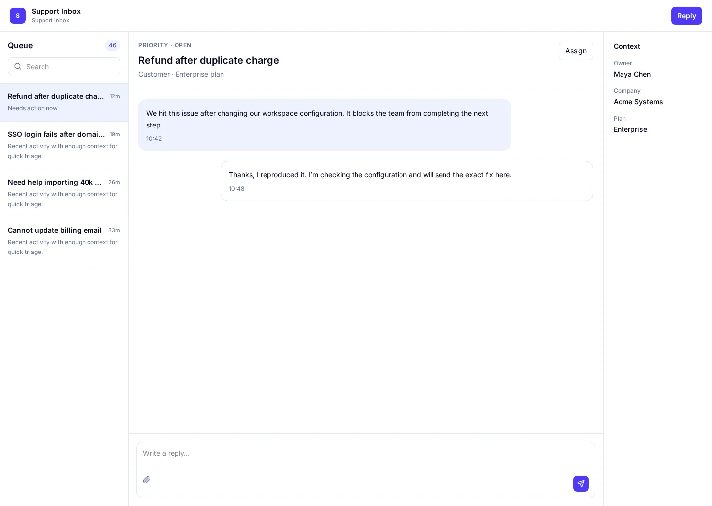The height and width of the screenshot is (506, 712).
Task: Click conversation title Refund after duplicate charge
Action: click(209, 60)
